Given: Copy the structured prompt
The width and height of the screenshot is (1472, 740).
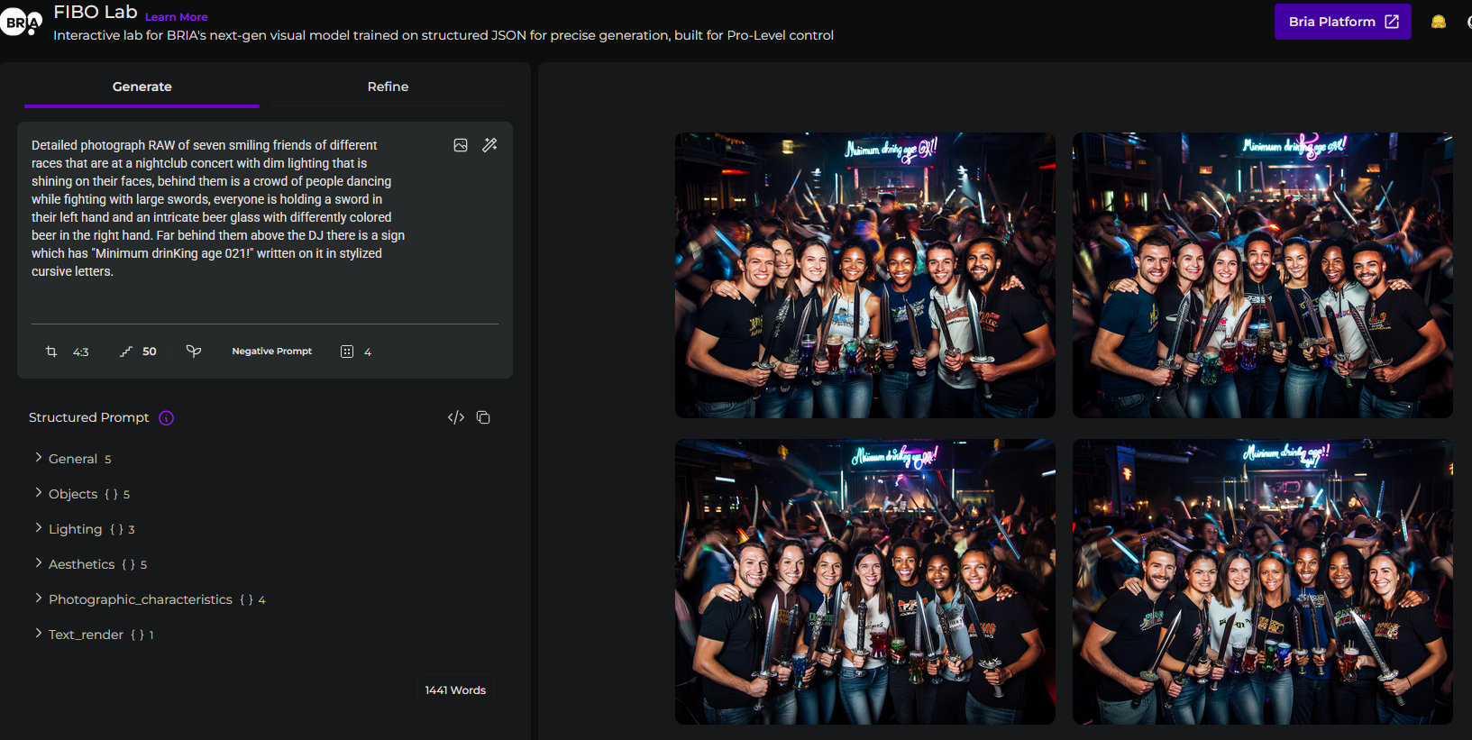Looking at the screenshot, I should click(x=483, y=417).
